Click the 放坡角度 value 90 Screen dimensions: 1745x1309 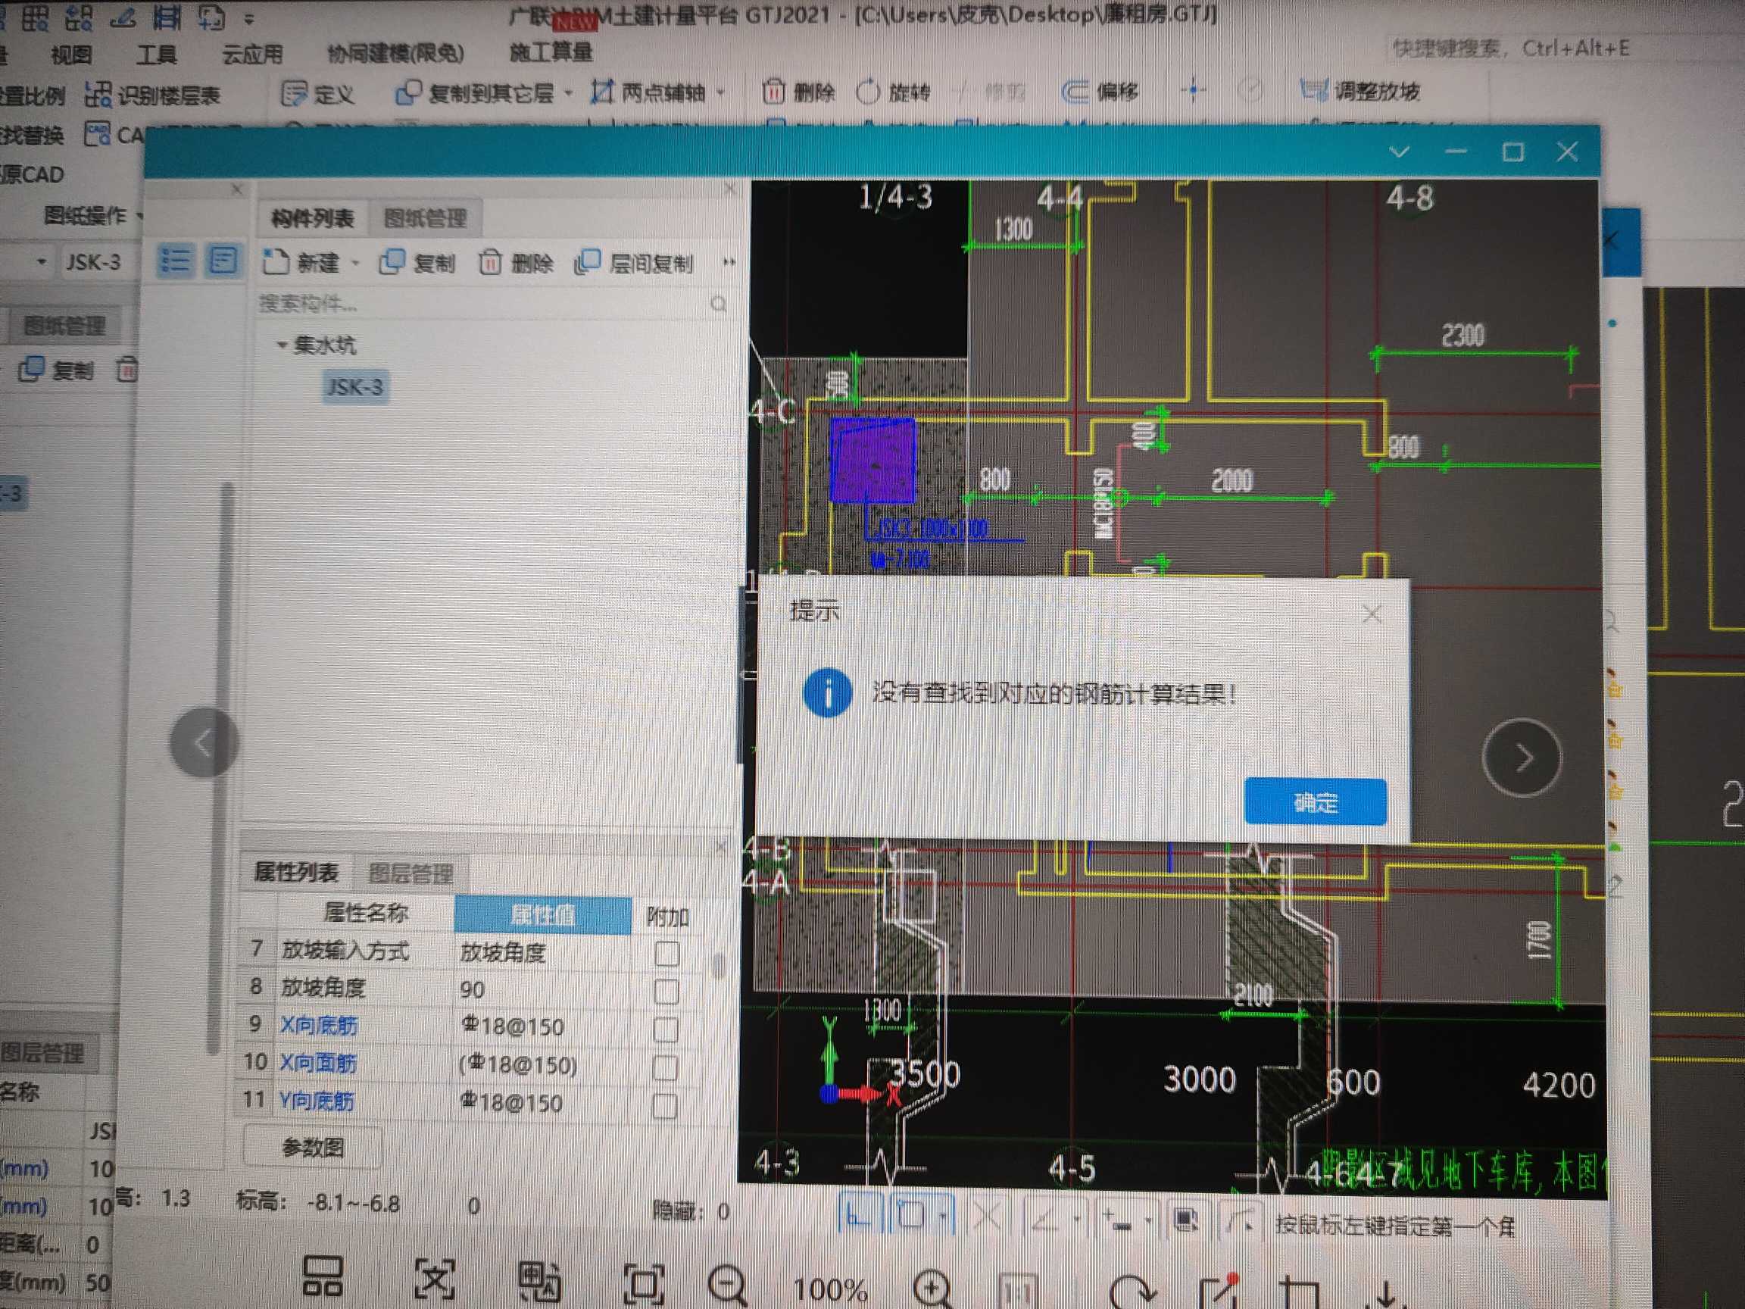point(542,989)
